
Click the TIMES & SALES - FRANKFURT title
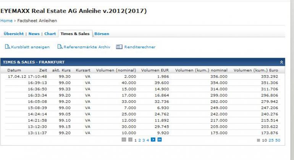(34, 62)
